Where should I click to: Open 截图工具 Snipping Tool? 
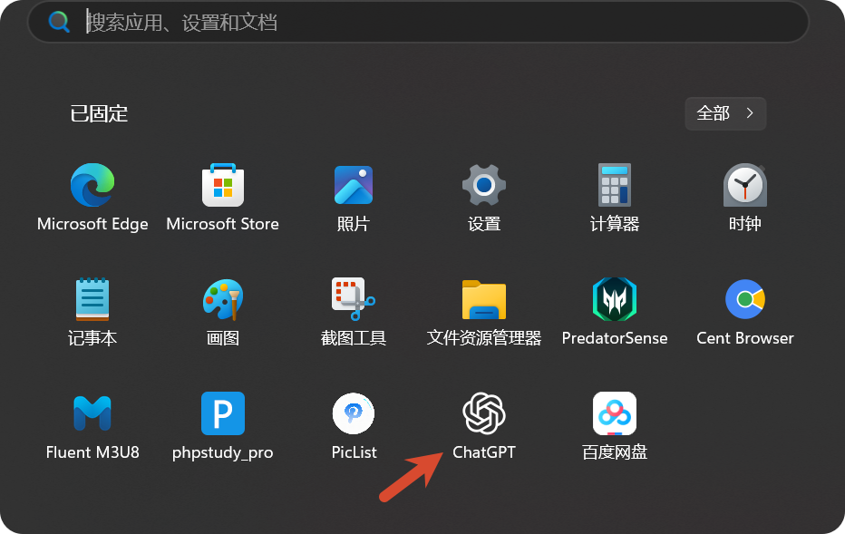(x=354, y=312)
